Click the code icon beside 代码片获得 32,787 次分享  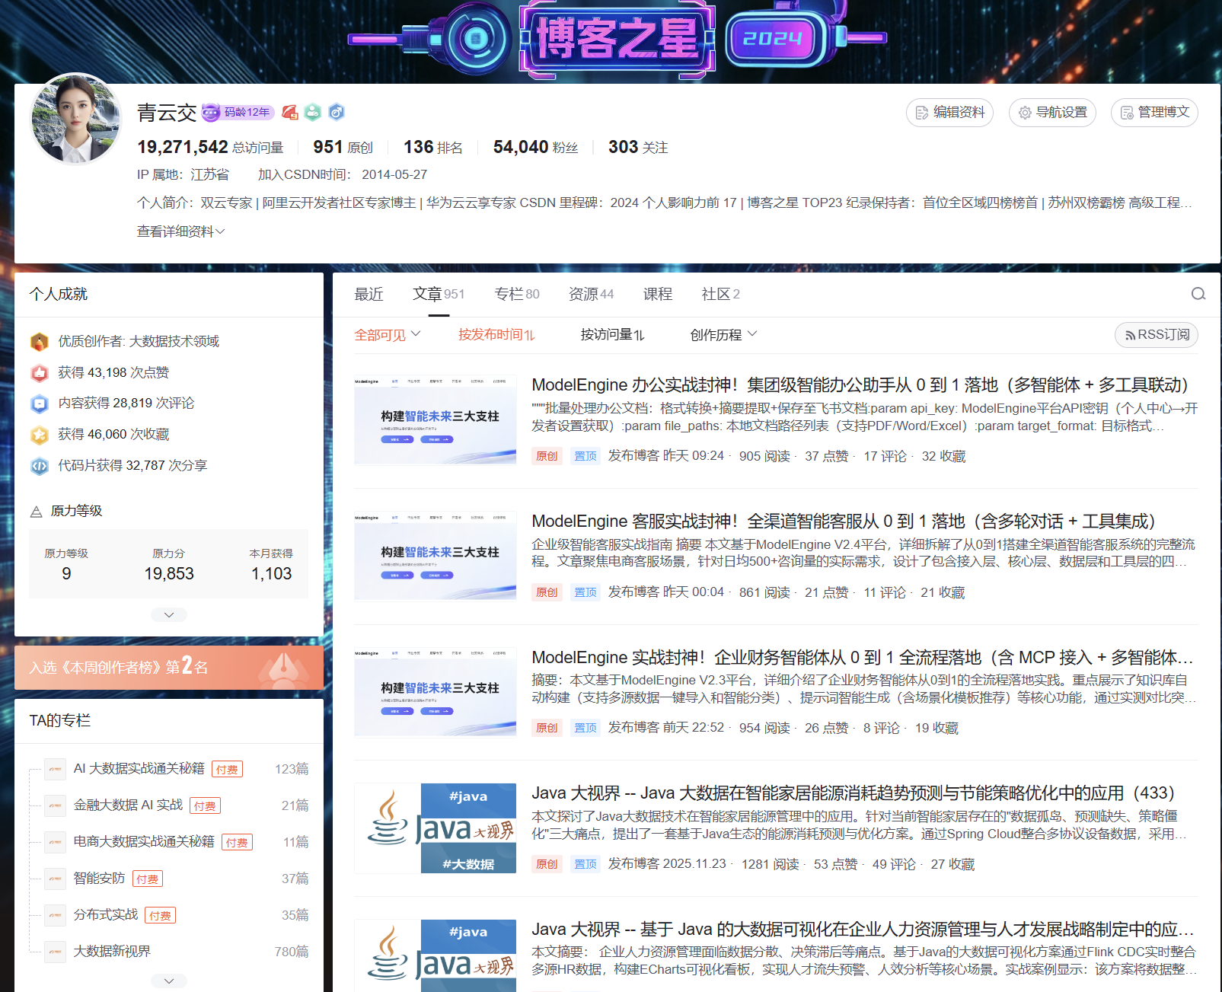40,466
